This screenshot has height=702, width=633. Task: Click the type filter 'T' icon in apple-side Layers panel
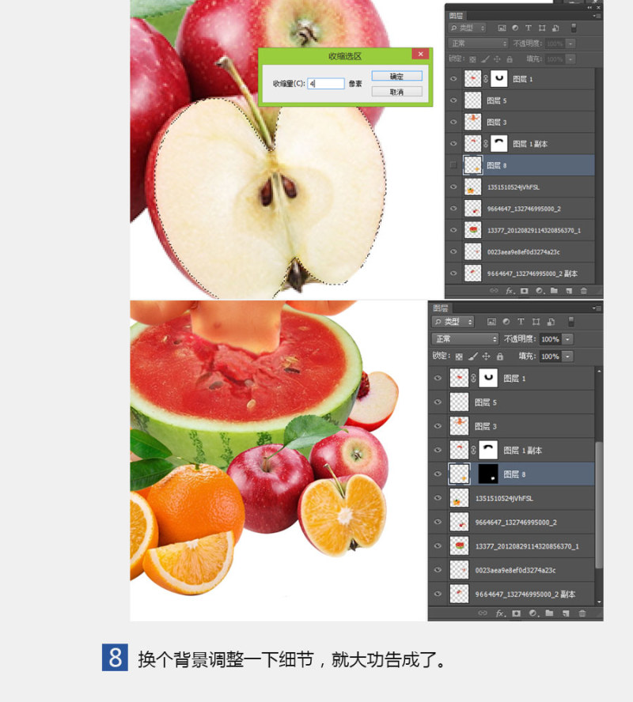click(529, 28)
